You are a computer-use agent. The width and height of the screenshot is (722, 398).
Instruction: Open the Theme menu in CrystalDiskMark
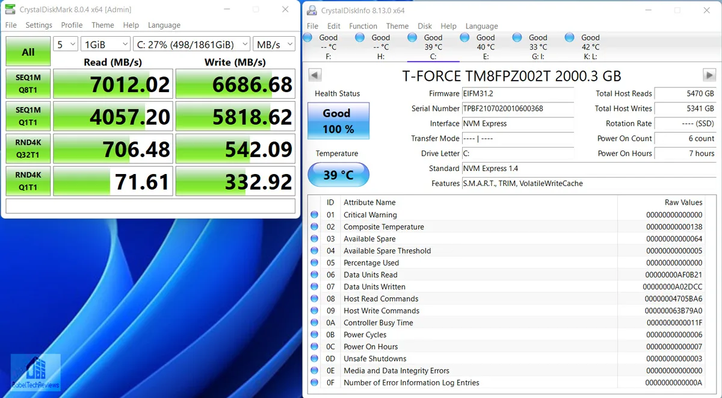coord(103,25)
